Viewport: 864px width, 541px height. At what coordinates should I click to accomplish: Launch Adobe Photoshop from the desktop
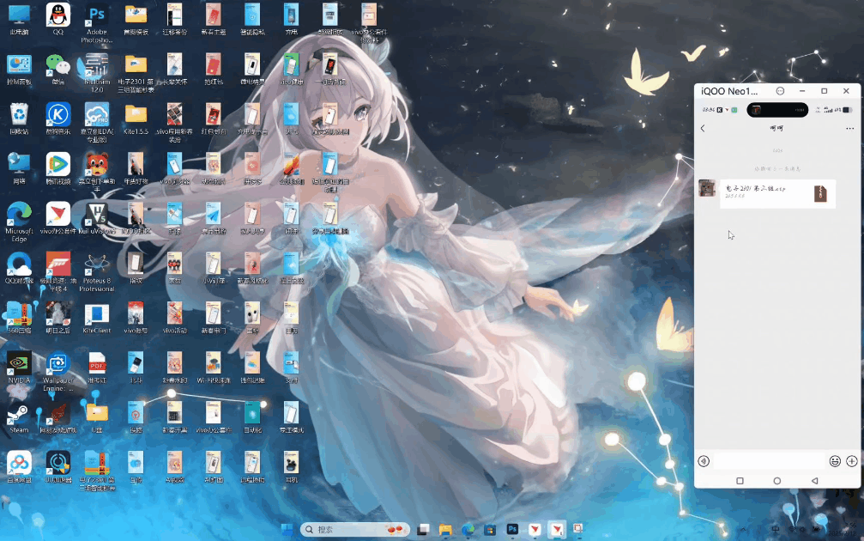pyautogui.click(x=97, y=15)
